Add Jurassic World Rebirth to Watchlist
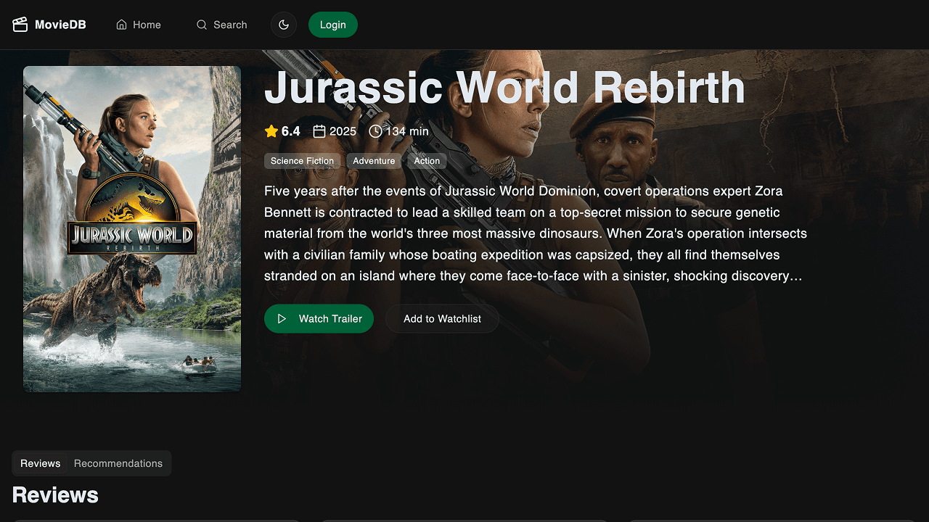This screenshot has width=929, height=522. click(x=442, y=318)
